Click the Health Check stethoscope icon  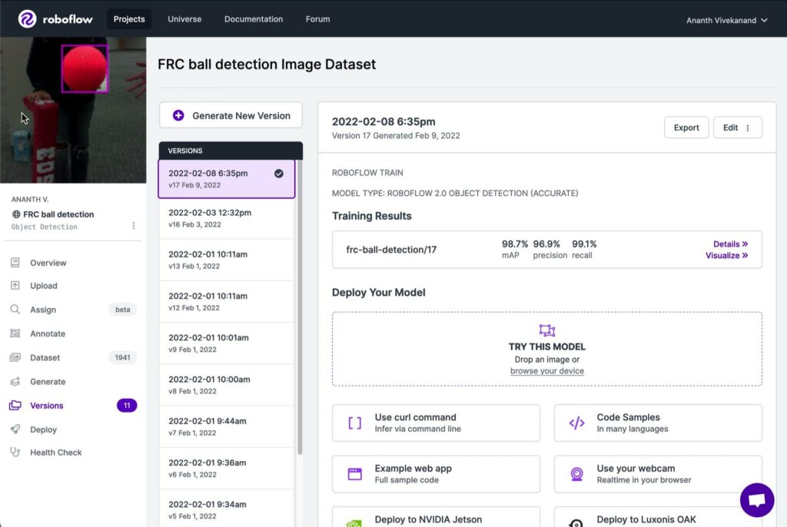click(x=15, y=452)
